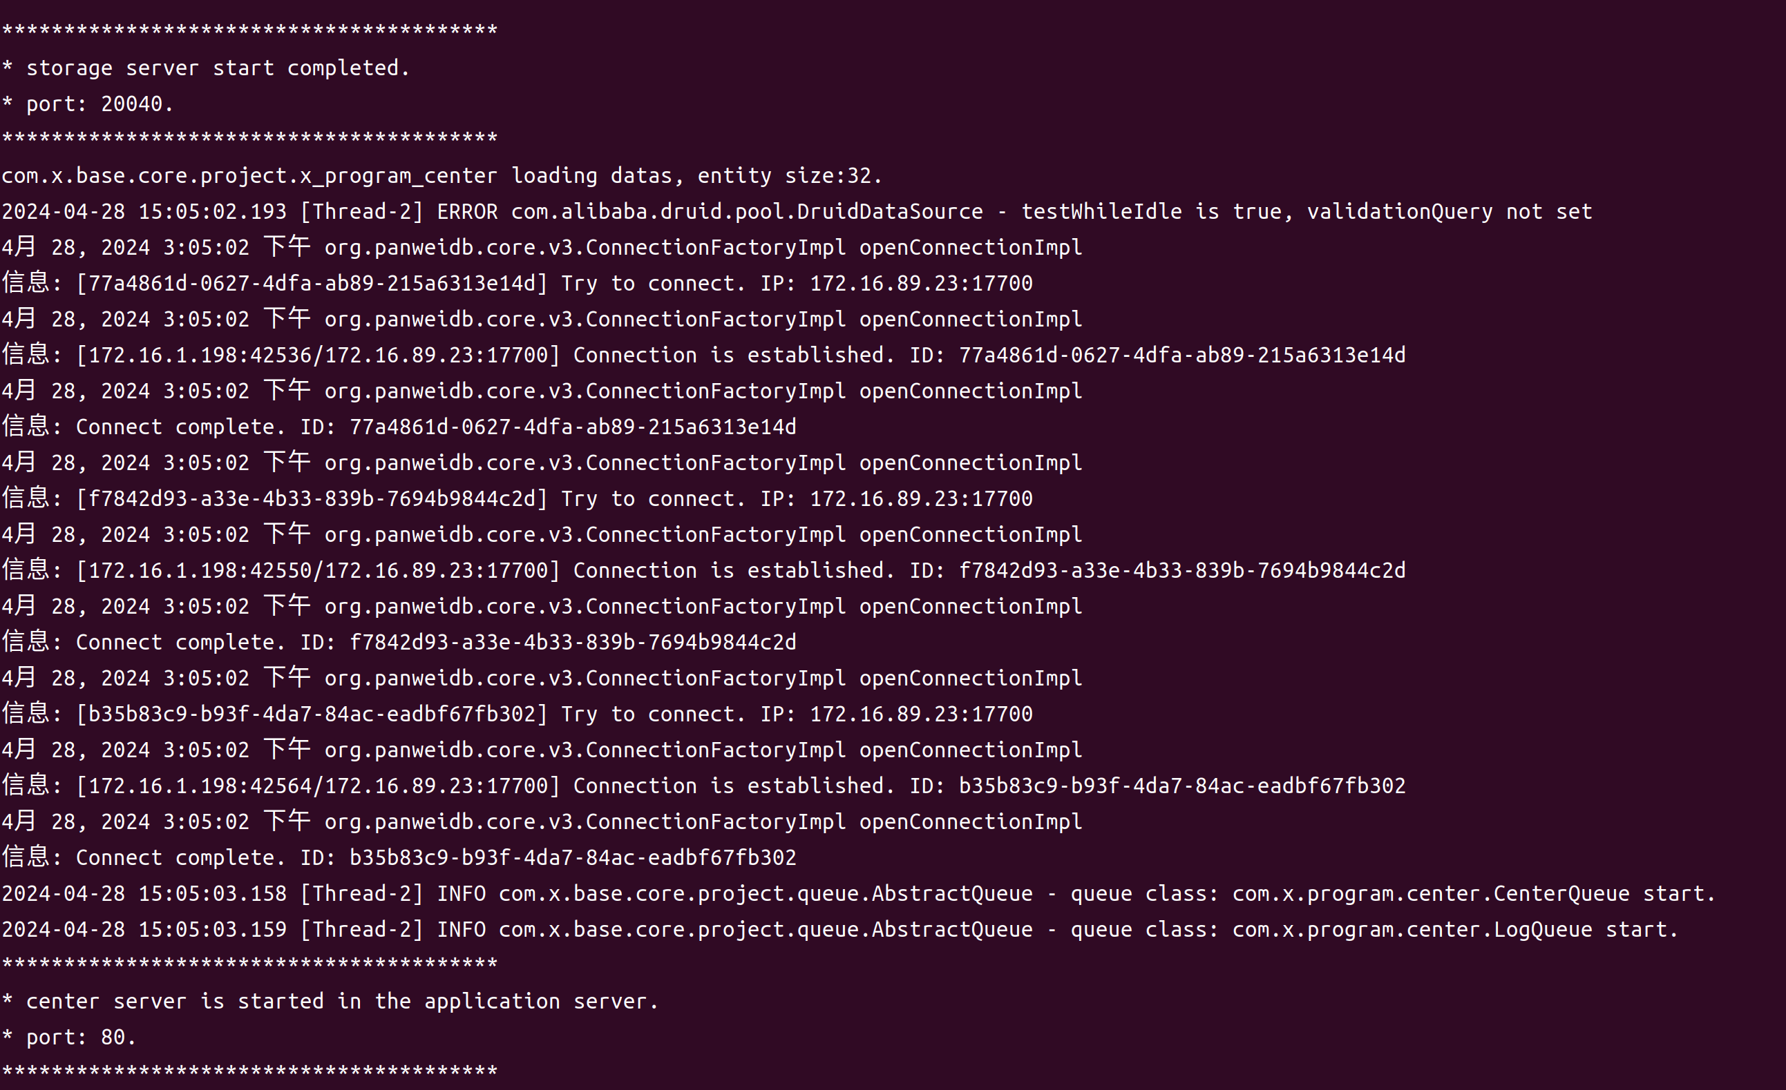The height and width of the screenshot is (1090, 1786).
Task: Click 'Connect complete' line for ID b35b83c9
Action: (x=399, y=857)
